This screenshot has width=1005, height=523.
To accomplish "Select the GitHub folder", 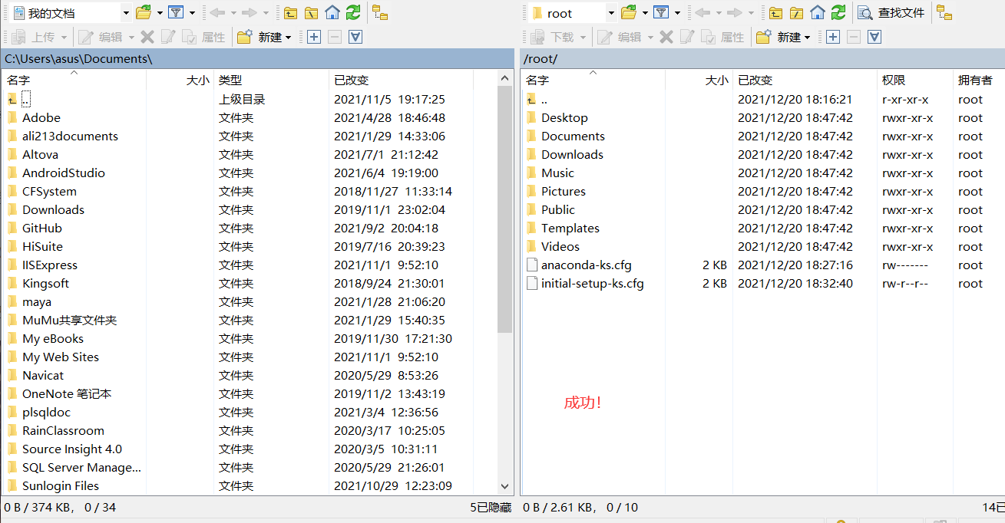I will 42,228.
